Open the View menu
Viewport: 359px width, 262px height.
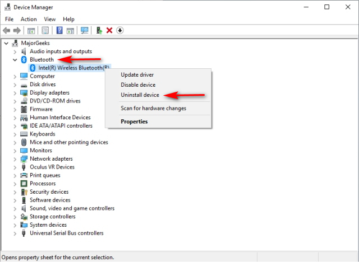pos(50,19)
